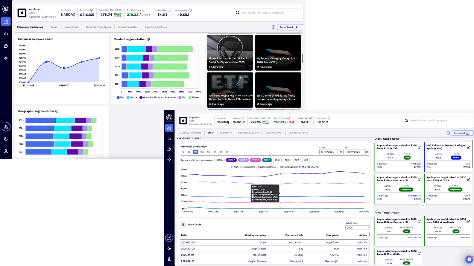This screenshot has height=266, width=474.
Task: Click Revenue info icon in back window header
Action: (91, 10)
